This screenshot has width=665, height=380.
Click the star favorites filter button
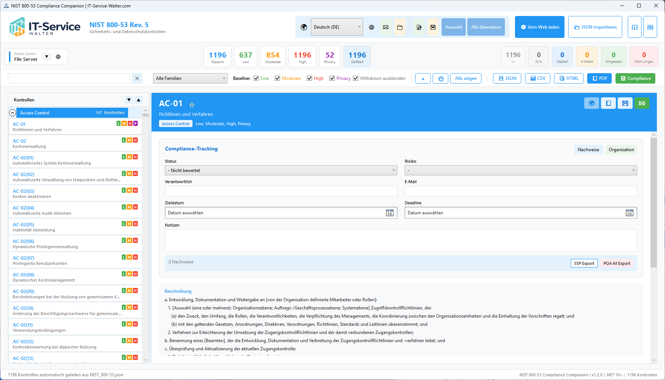pyautogui.click(x=423, y=78)
